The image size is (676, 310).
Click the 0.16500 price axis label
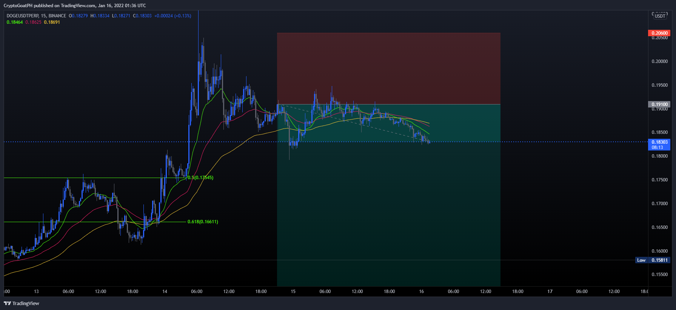click(x=659, y=227)
